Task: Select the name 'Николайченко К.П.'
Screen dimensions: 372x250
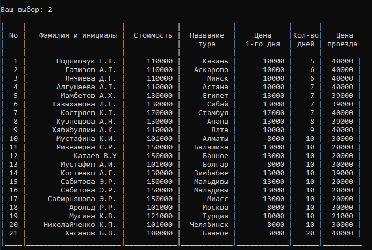Action: [x=80, y=225]
